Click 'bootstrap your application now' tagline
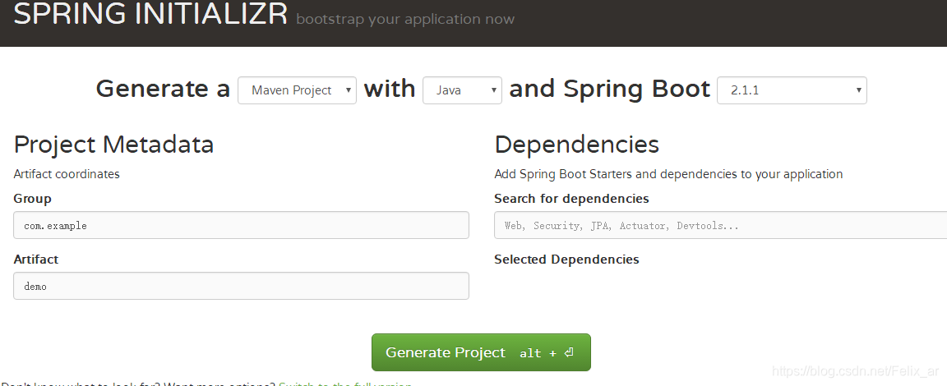Viewport: 947px width, 386px height. (405, 19)
